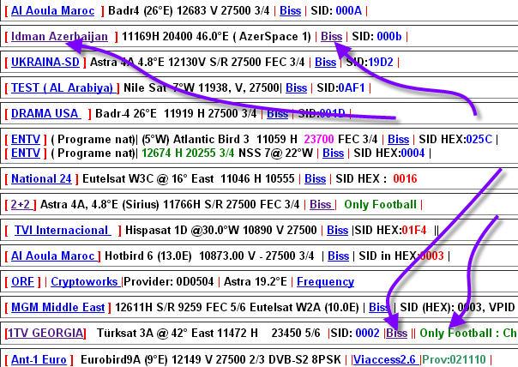Open the DRAMA USA channel link

point(46,114)
